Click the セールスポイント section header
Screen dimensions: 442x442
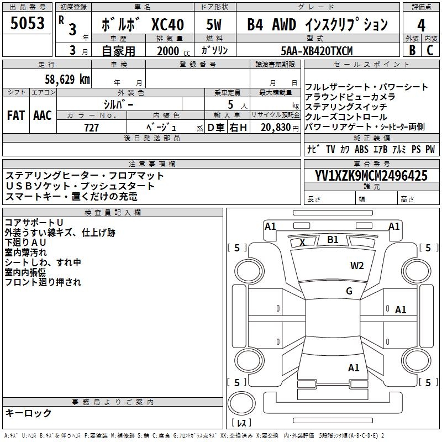coord(371,65)
